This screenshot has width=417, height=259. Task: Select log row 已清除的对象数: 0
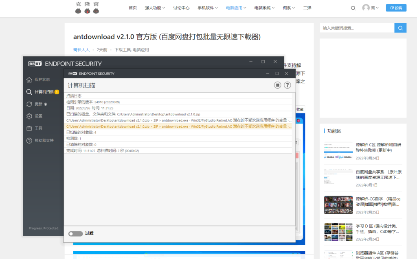(178, 144)
